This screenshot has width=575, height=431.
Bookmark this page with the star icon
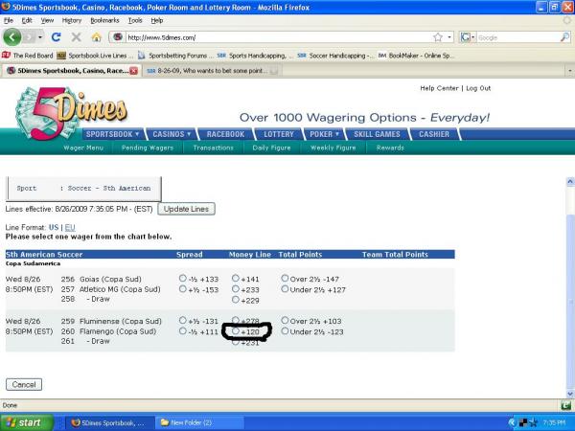[438, 37]
